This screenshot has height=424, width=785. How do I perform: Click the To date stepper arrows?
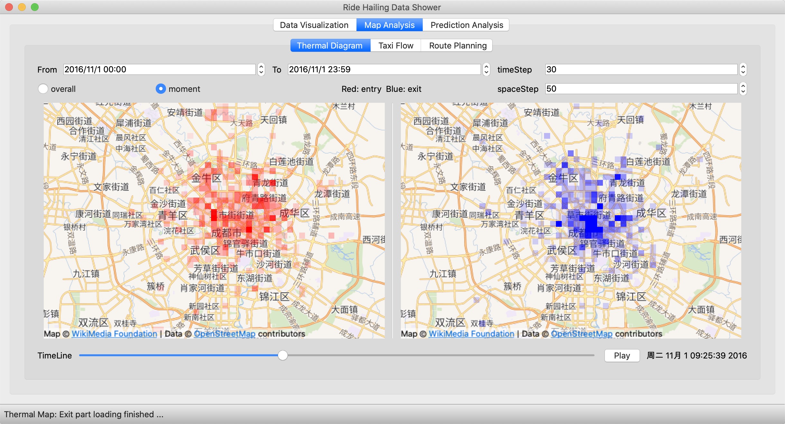486,69
